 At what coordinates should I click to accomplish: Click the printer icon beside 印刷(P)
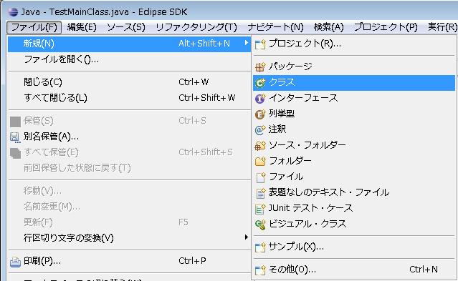[15, 262]
